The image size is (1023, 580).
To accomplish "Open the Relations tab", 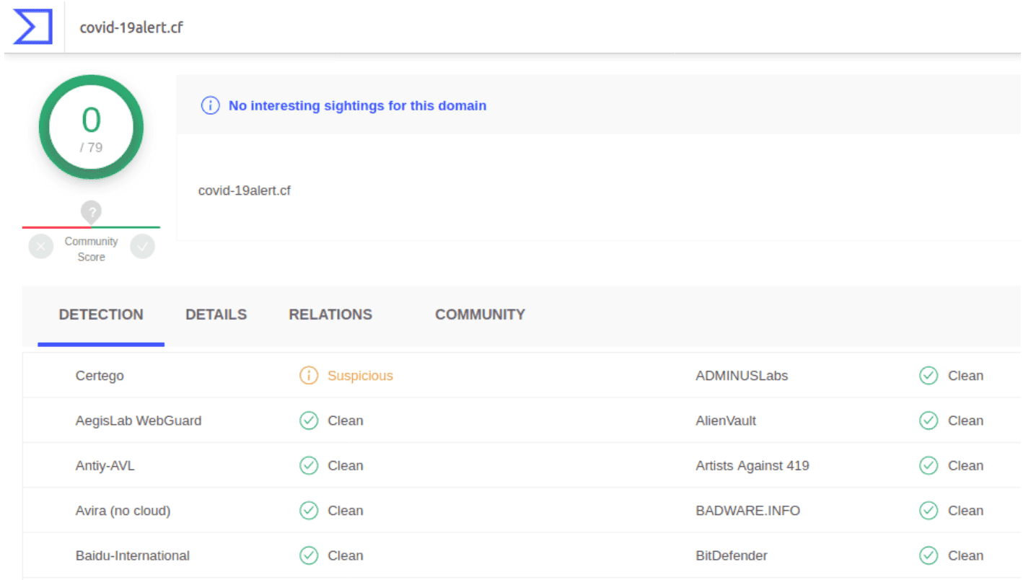I will 330,315.
